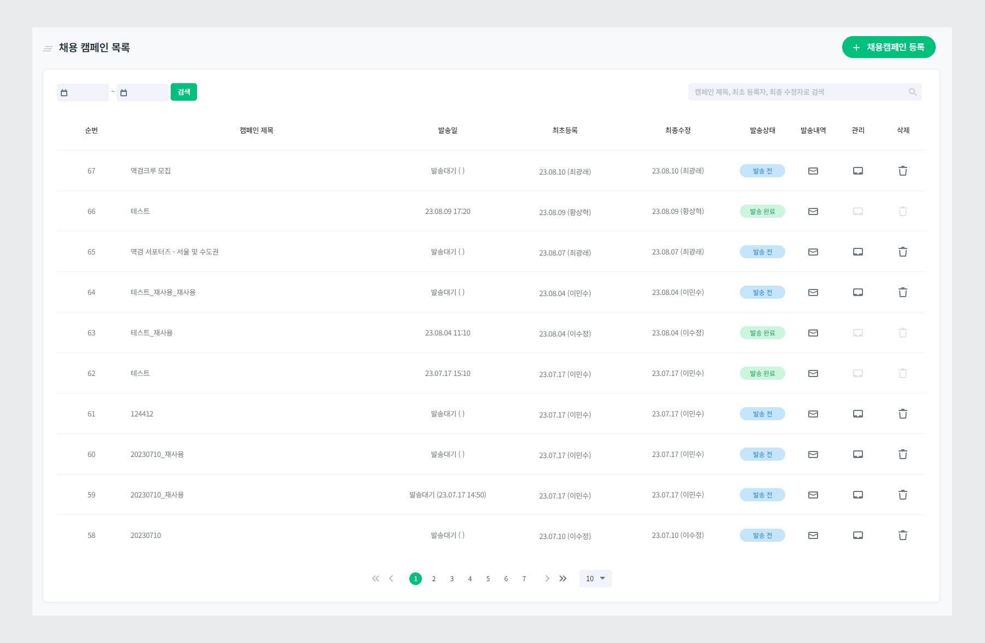
Task: Open manage icon for campaign 60
Action: (858, 454)
